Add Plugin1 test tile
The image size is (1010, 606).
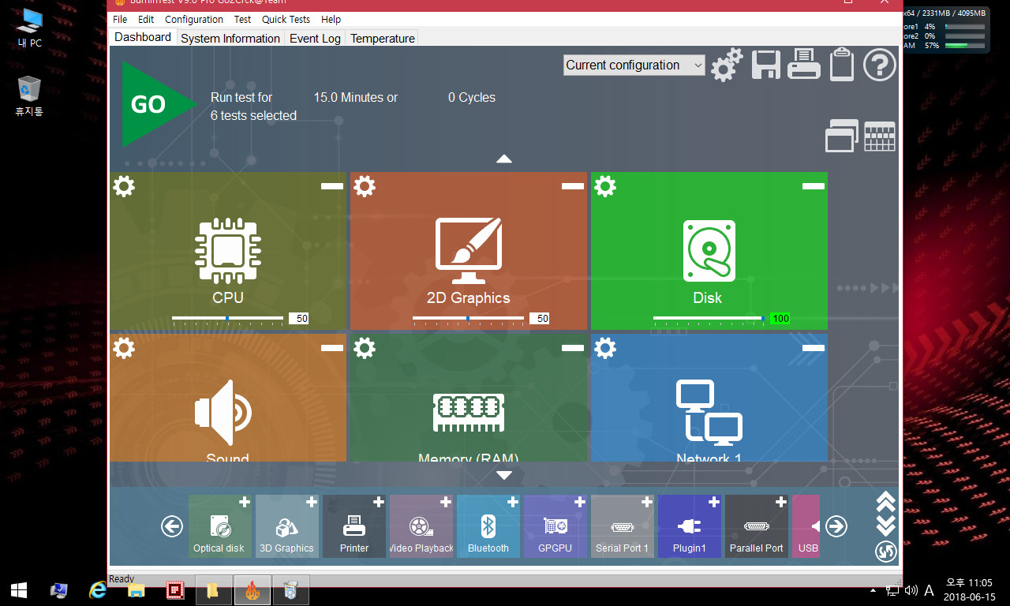pyautogui.click(x=690, y=526)
